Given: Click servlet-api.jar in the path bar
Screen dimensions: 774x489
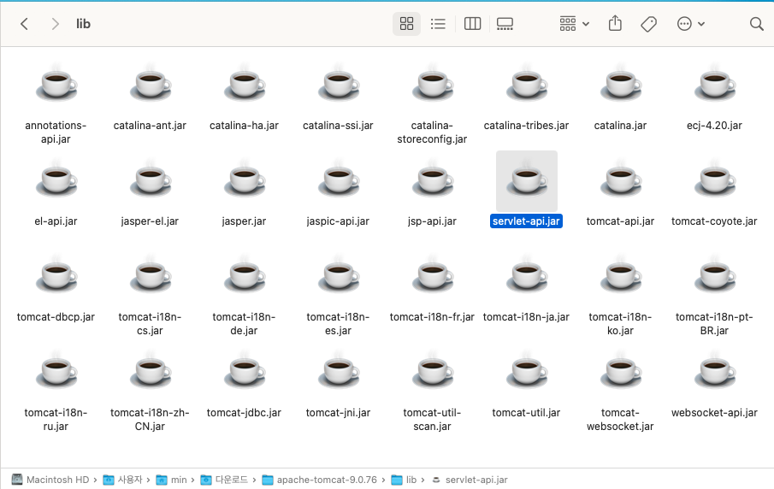Looking at the screenshot, I should (470, 480).
